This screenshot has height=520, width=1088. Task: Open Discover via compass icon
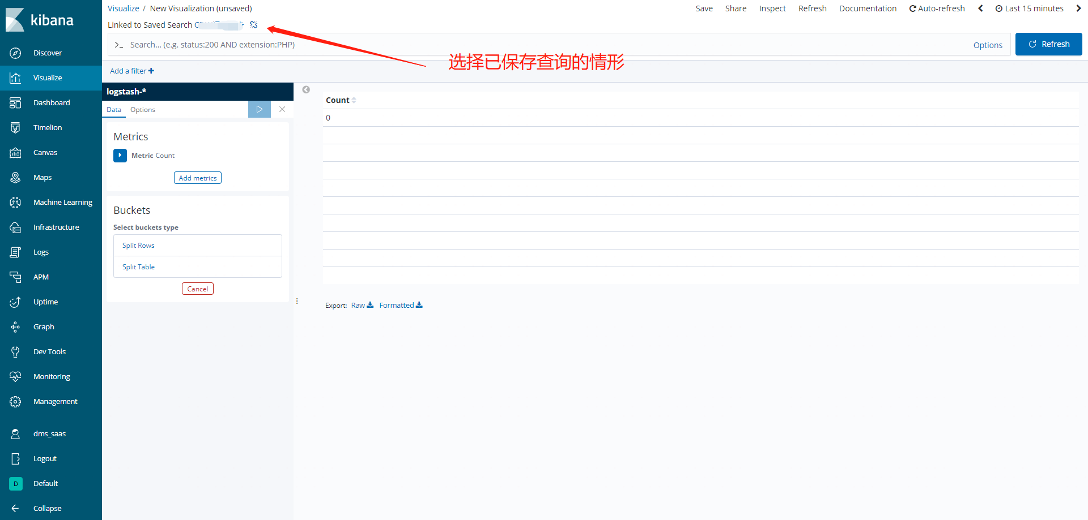[15, 53]
